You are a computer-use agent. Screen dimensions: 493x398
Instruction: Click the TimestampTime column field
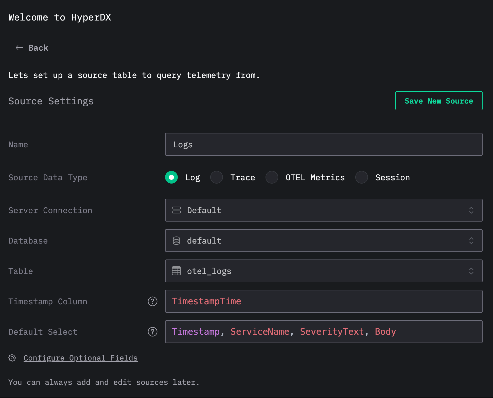point(324,301)
